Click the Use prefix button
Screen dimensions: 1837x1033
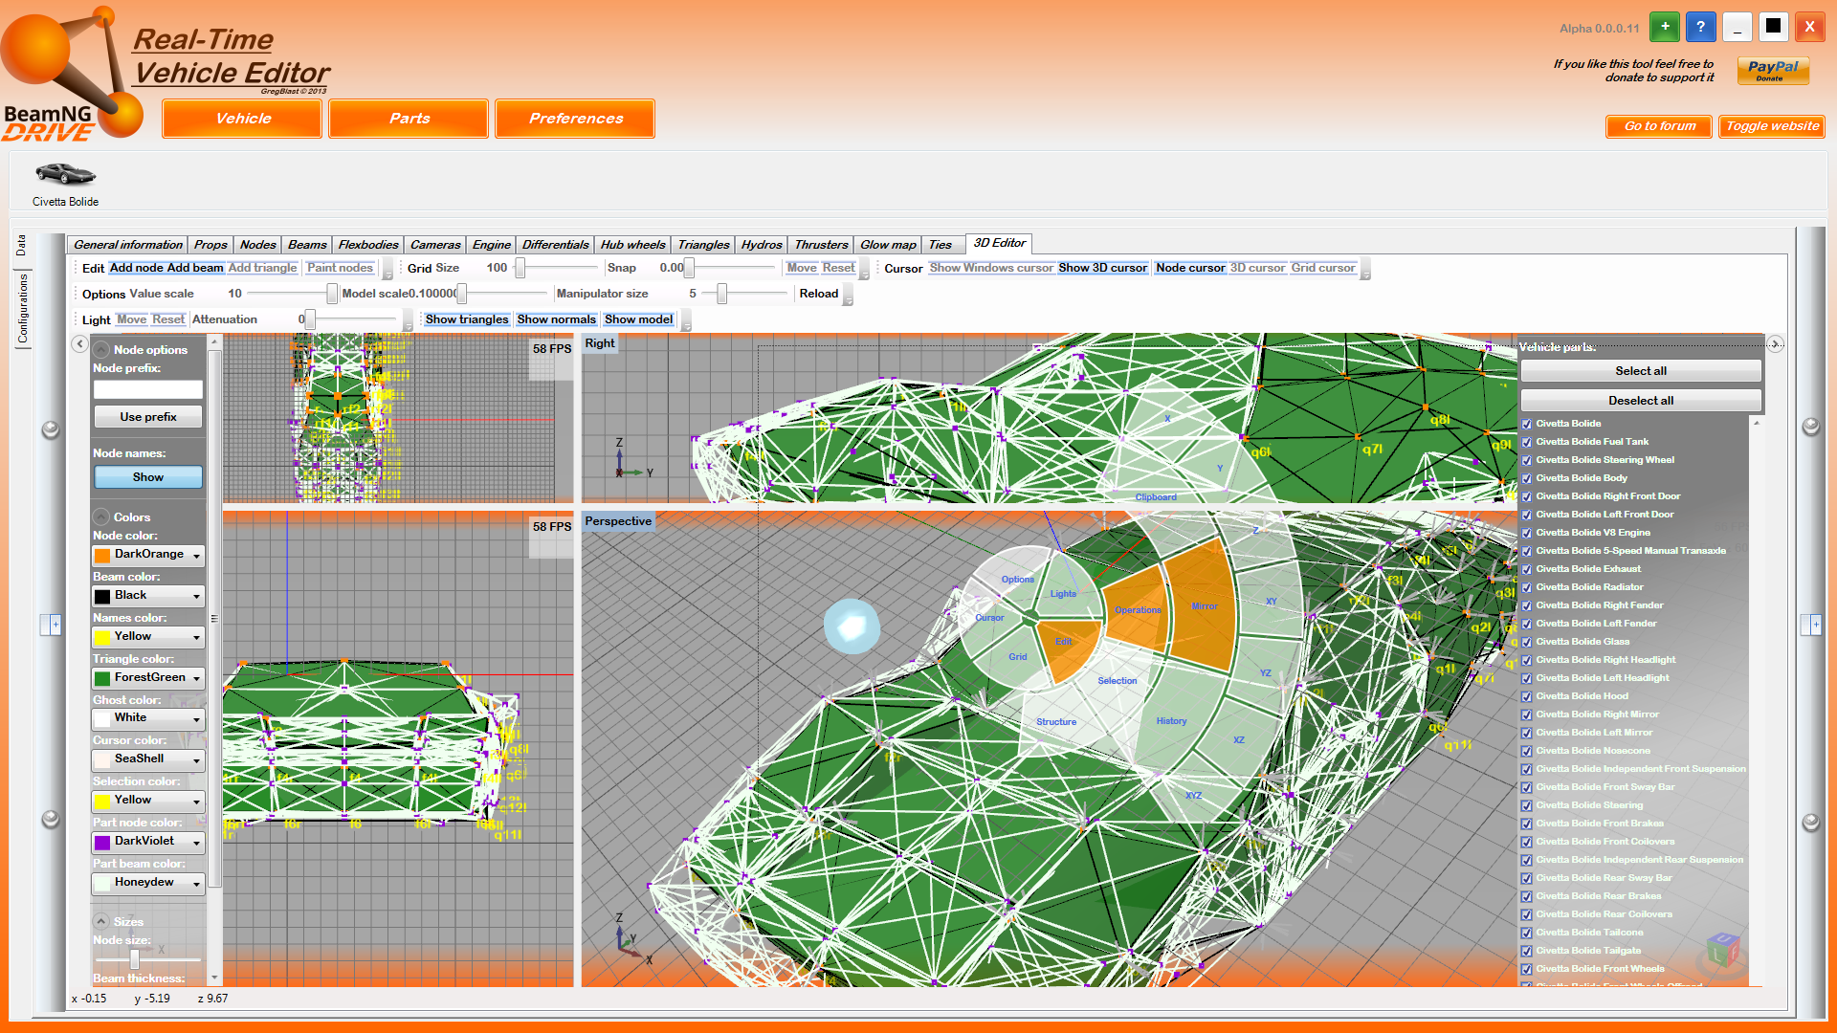point(148,417)
